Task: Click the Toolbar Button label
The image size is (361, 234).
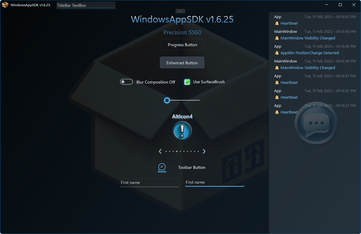Action: point(192,168)
